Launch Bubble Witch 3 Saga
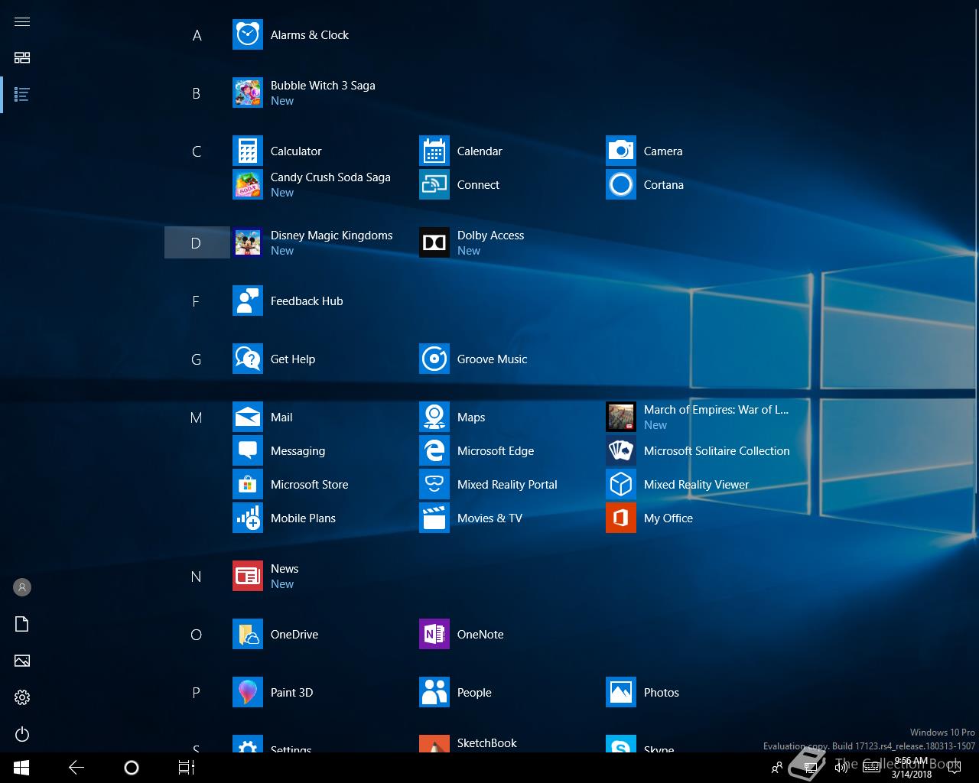This screenshot has height=783, width=979. point(323,93)
